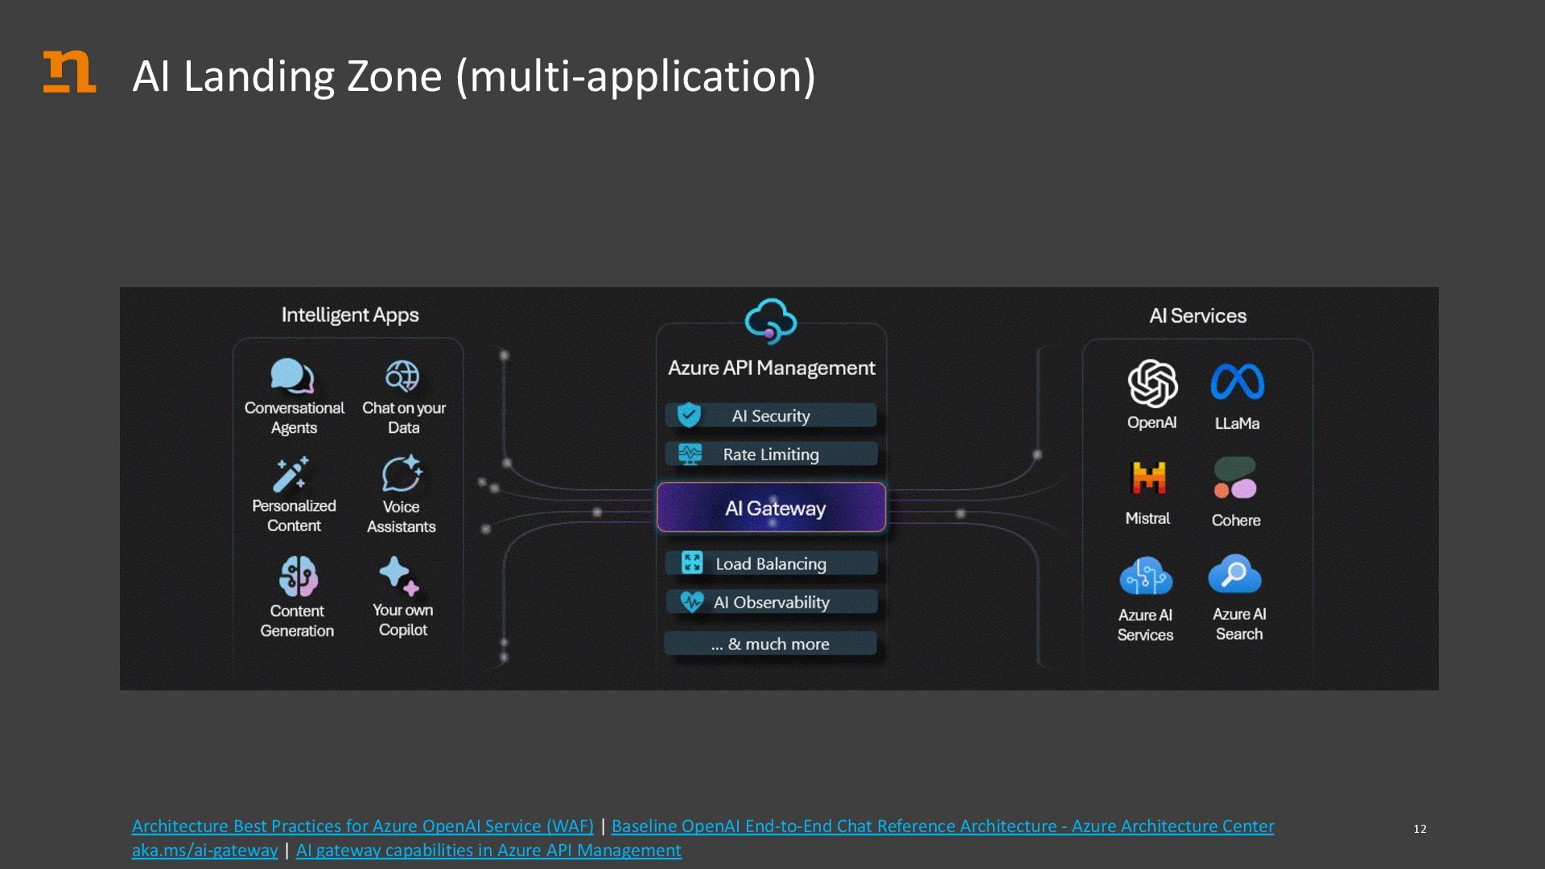Click the Load Balancing bar

coord(771,563)
